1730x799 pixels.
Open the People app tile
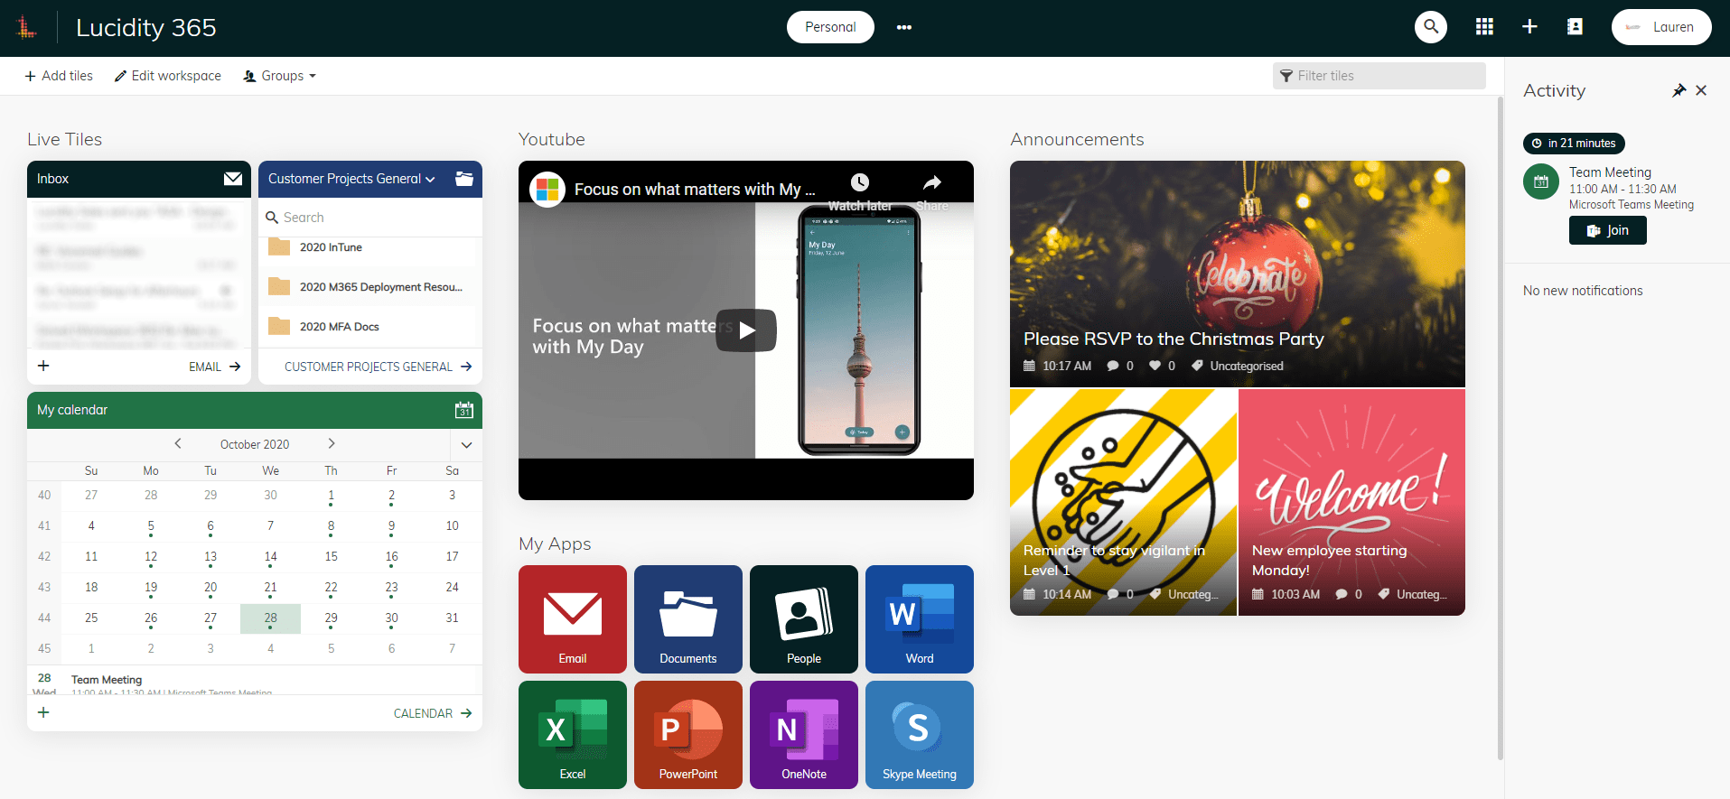803,618
